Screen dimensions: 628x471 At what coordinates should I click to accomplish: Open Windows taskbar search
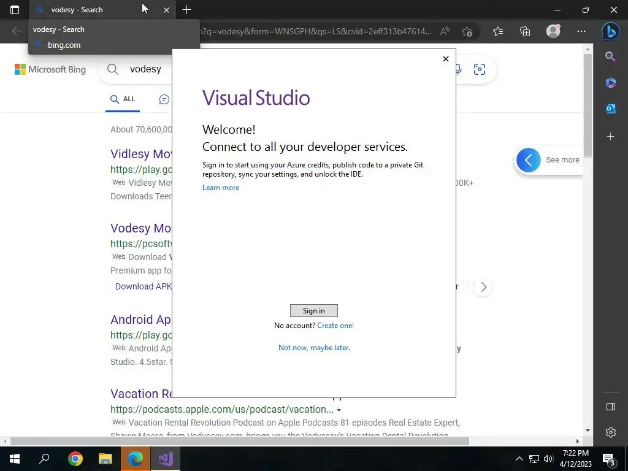point(44,459)
